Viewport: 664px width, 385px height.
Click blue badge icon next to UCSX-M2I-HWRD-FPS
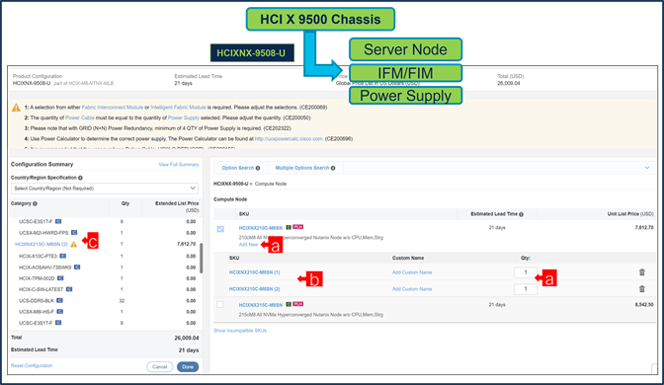[74, 233]
